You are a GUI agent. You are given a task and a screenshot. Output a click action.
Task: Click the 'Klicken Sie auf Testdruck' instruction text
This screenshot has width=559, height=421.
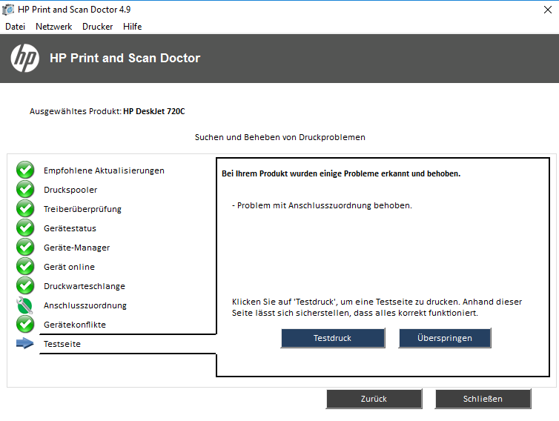pyautogui.click(x=377, y=308)
